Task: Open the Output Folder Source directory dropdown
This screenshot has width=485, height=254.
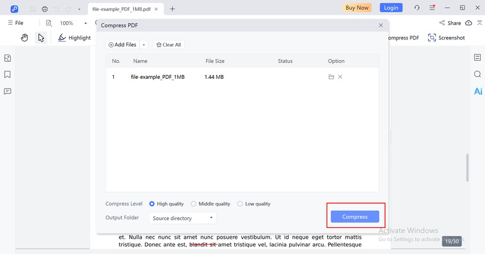Action: pyautogui.click(x=182, y=218)
